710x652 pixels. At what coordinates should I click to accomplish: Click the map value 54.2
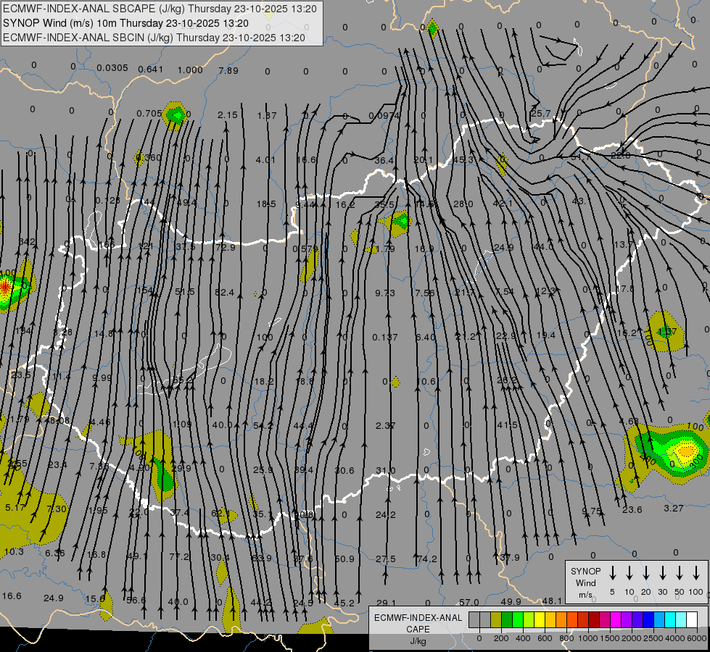pyautogui.click(x=263, y=426)
